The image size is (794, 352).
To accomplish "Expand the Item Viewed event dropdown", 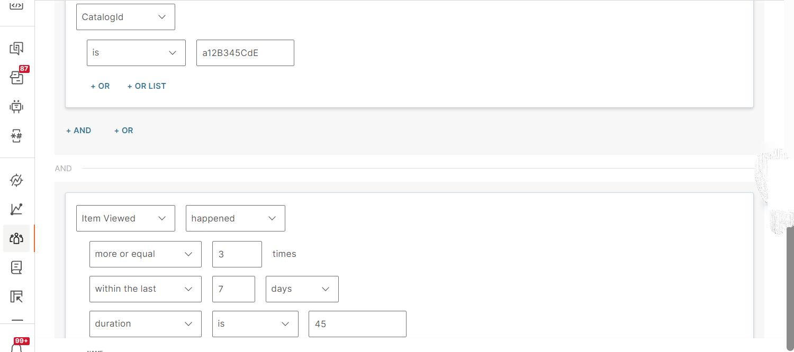I will [125, 218].
